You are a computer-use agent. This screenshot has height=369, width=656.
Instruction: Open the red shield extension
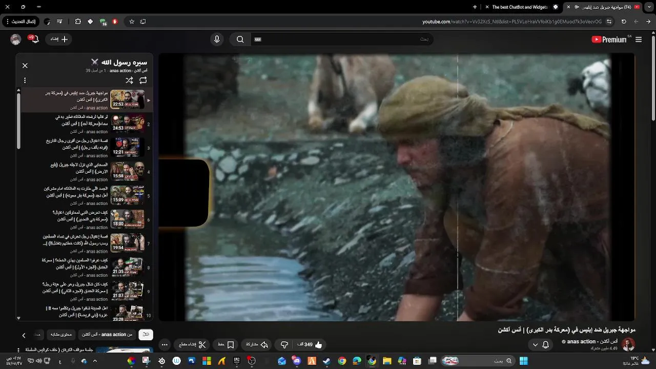click(x=115, y=22)
